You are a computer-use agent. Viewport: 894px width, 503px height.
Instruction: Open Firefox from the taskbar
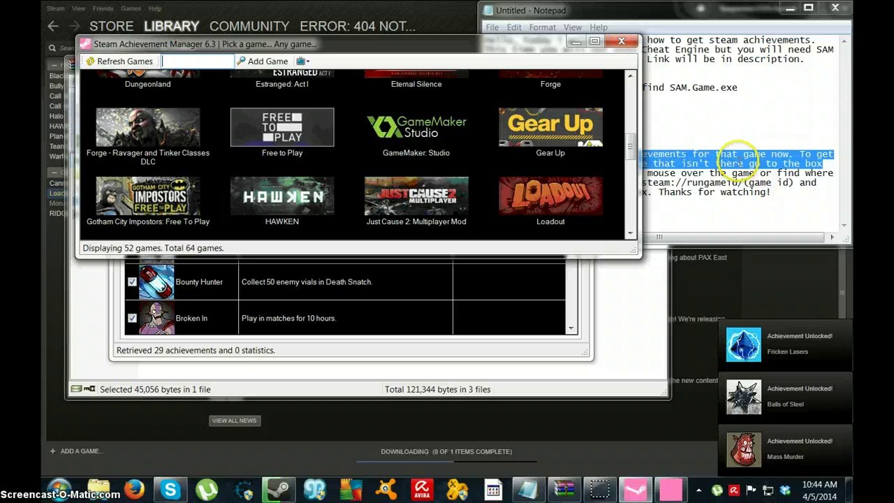tap(133, 489)
